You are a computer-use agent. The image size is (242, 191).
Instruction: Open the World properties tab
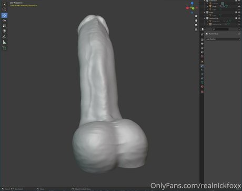pyautogui.click(x=202, y=56)
